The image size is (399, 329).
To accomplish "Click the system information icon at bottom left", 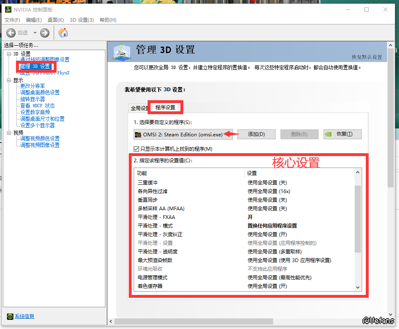I will point(10,316).
